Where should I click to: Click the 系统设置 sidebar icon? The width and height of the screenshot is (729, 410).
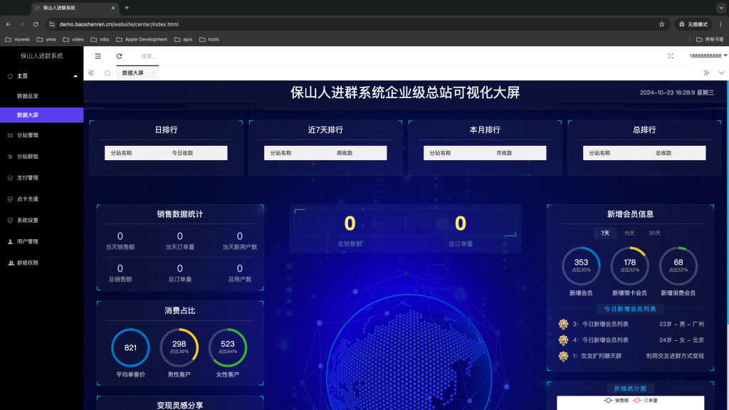point(10,221)
